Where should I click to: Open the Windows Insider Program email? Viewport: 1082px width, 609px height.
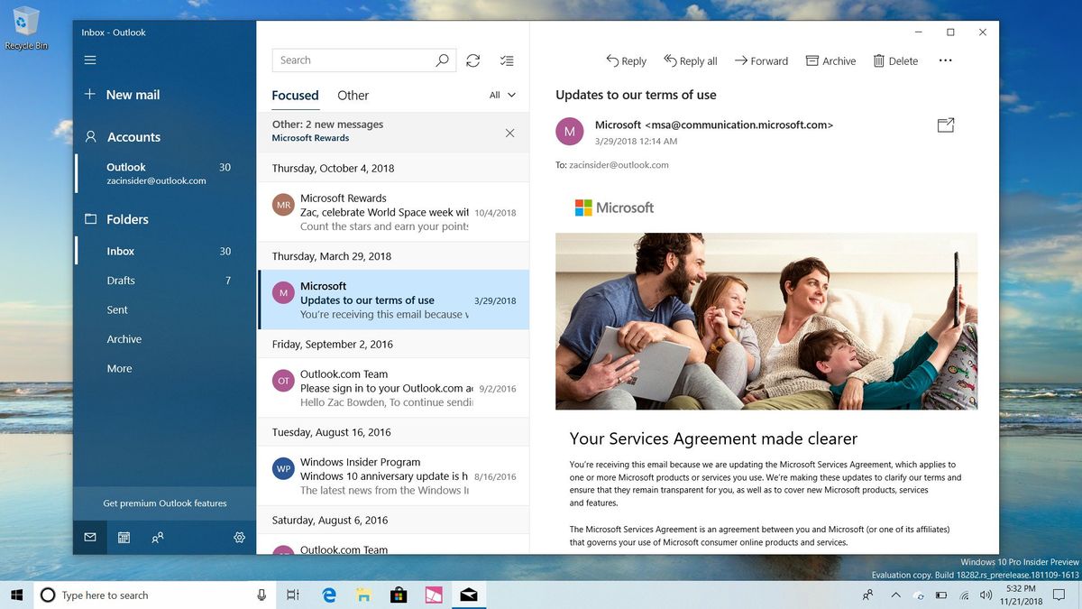393,475
